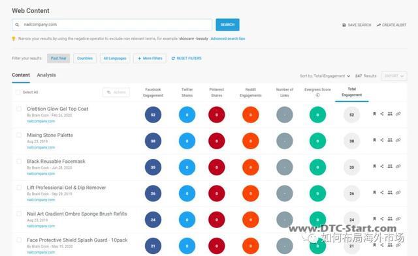Screen dimensions: 418x256
Task: Click the link icon for Lift Professional Gel & Dip Remover
Action: pyautogui.click(x=398, y=192)
